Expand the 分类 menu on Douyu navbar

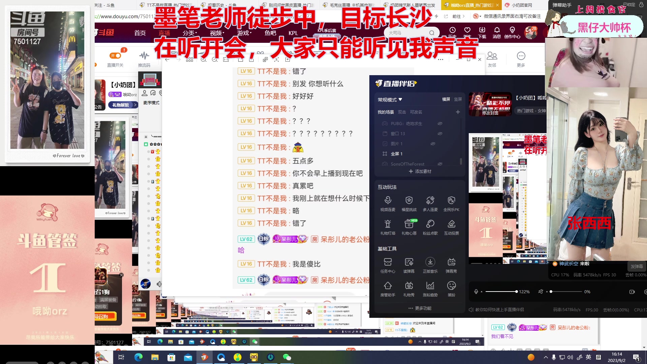[x=188, y=33]
